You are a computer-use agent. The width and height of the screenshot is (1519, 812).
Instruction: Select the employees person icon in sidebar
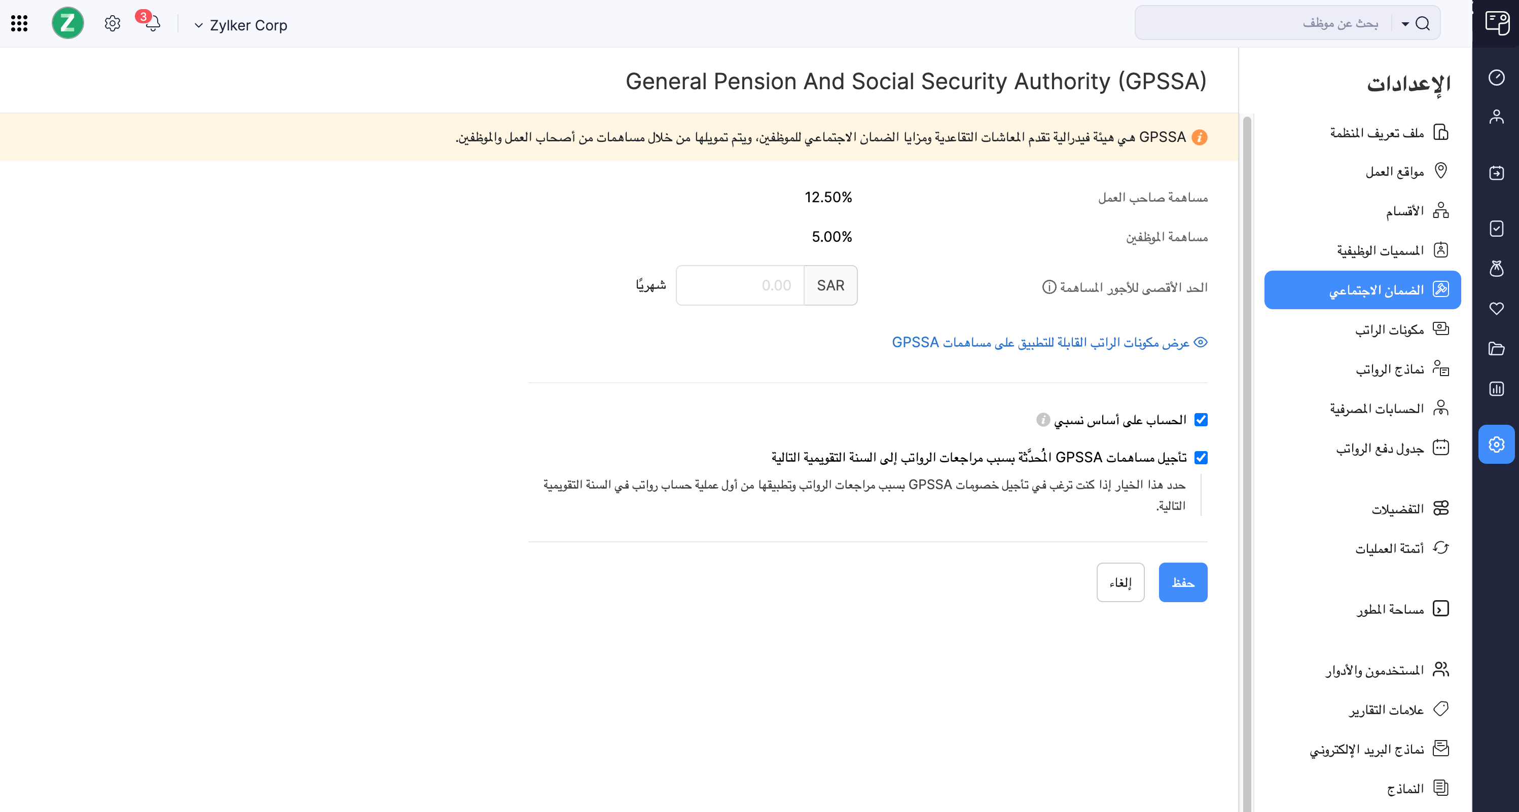1496,117
